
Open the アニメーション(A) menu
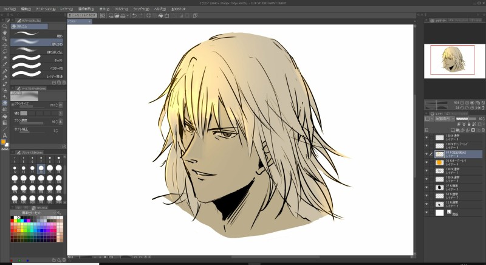pyautogui.click(x=46, y=9)
